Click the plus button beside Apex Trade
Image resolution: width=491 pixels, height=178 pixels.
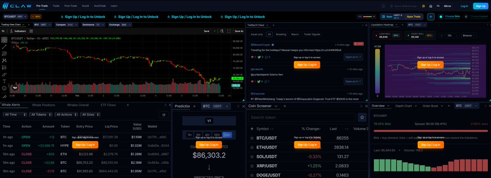tap(431, 17)
